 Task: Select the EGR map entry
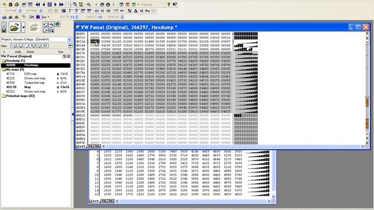(x=36, y=74)
